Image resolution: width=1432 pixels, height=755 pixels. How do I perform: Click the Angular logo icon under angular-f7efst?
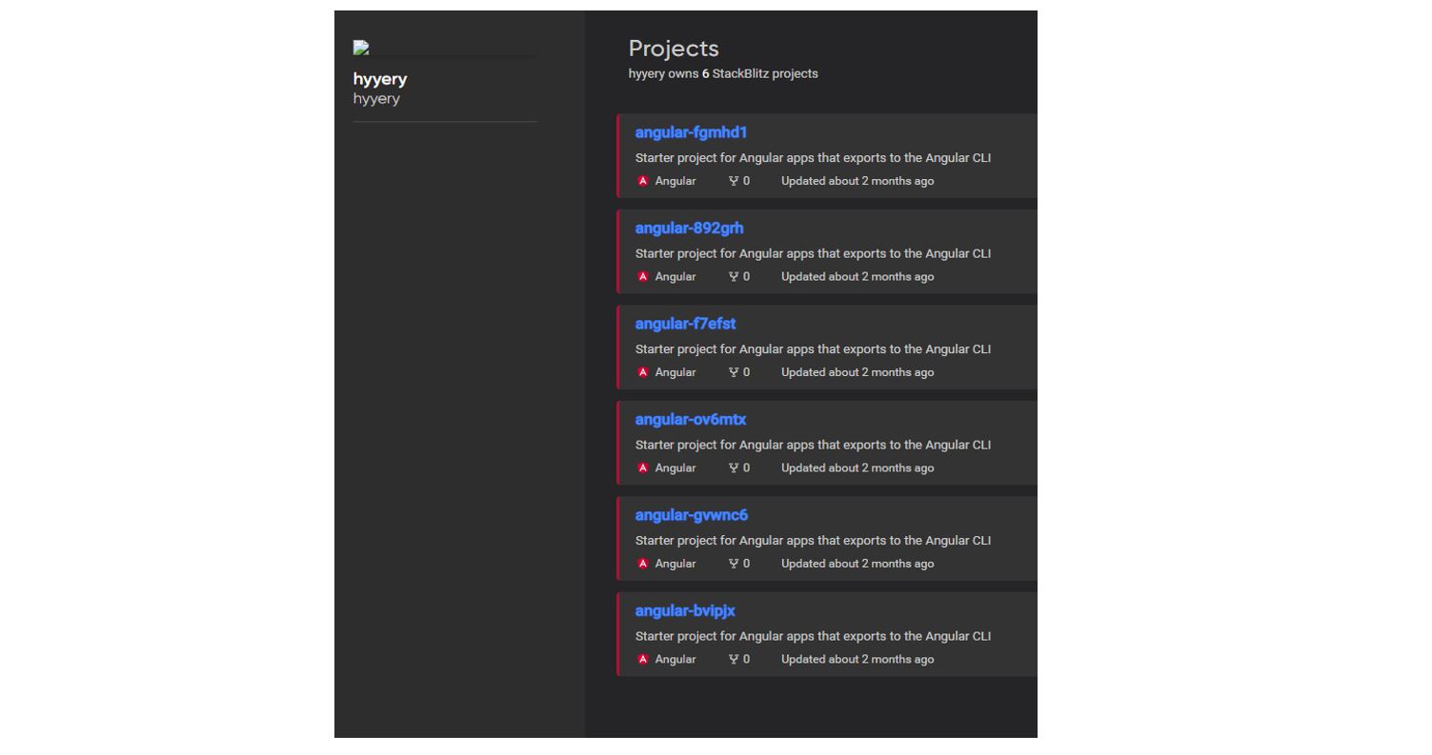coord(643,372)
